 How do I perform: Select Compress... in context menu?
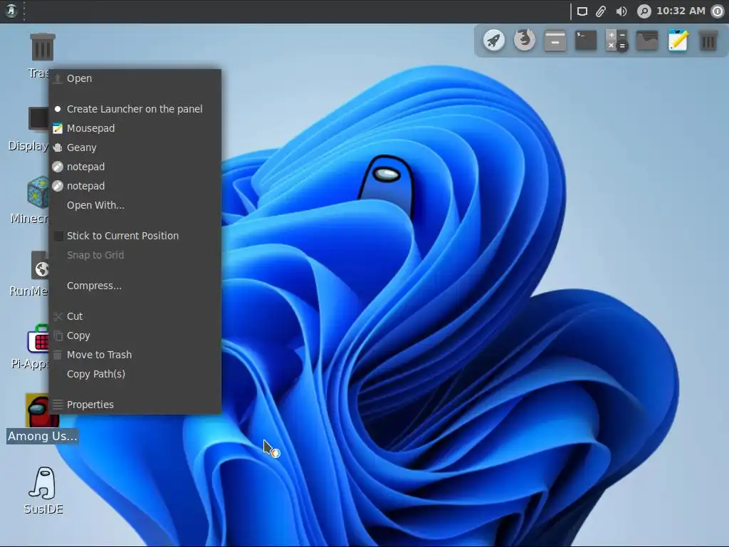[135, 286]
